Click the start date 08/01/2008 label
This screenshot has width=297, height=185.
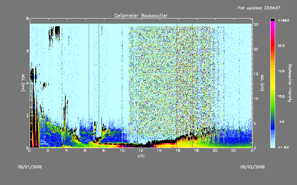pos(30,167)
